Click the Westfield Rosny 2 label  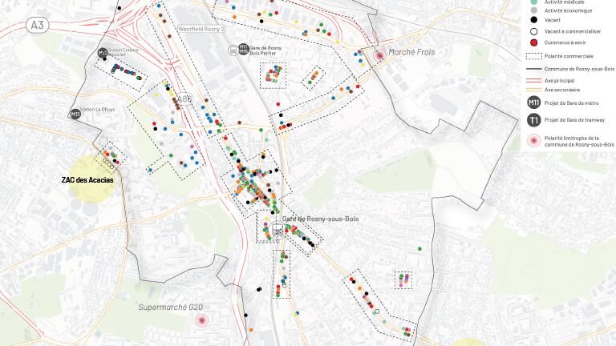201,29
